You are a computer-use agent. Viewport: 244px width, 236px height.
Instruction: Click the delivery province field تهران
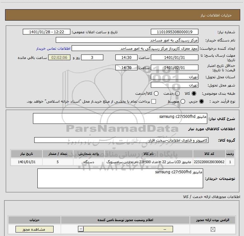point(174,77)
